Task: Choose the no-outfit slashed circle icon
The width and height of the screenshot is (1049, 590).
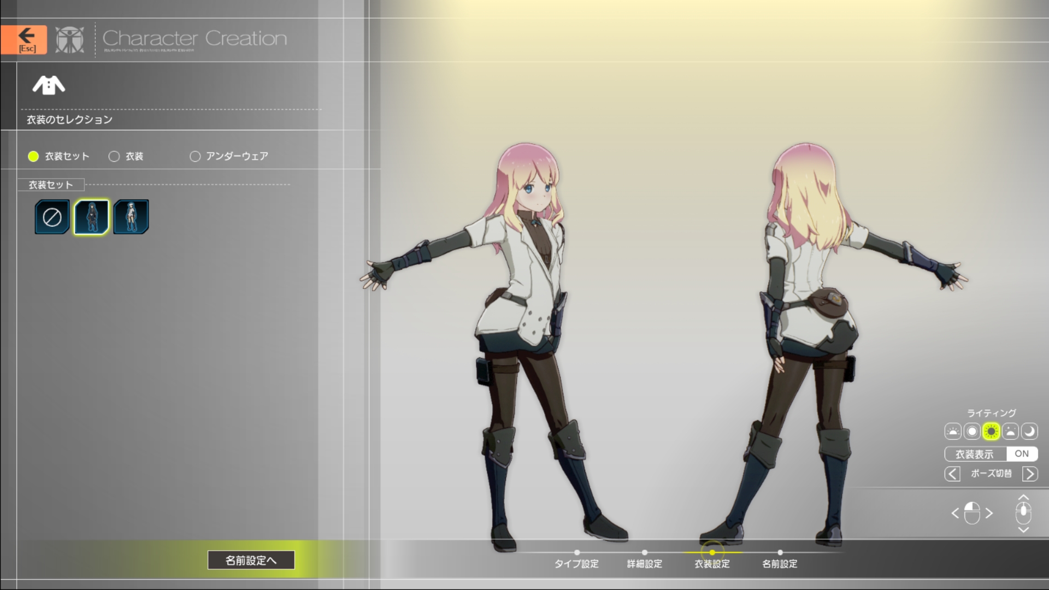Action: [52, 217]
